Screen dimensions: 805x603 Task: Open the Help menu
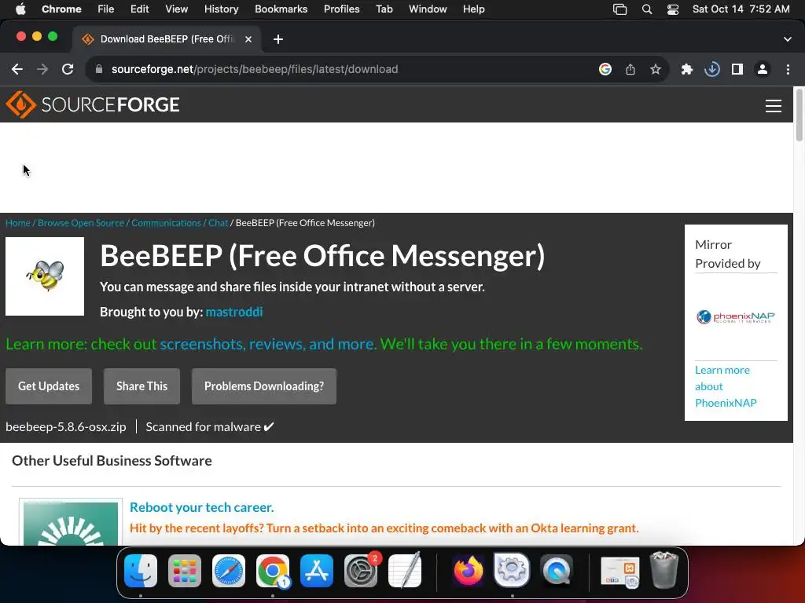(x=473, y=9)
